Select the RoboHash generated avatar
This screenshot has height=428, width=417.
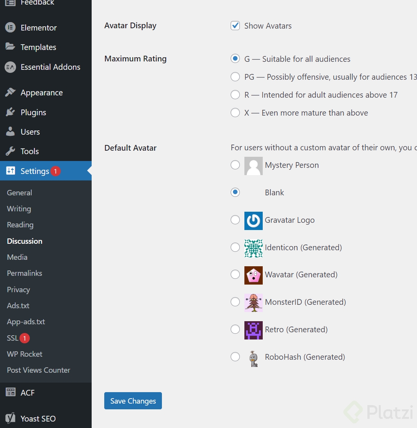[235, 357]
